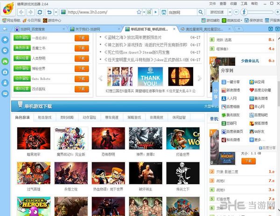Viewport: 280px width, 216px height.
Task: Open the 文件 menu
Action: [212, 4]
